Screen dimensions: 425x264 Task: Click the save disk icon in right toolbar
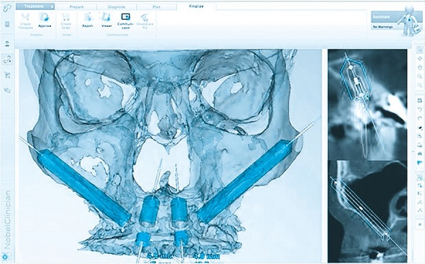point(419,101)
